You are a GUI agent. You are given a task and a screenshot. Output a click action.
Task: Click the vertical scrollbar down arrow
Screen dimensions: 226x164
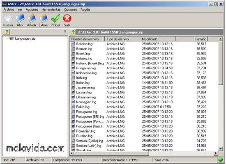click(220, 148)
